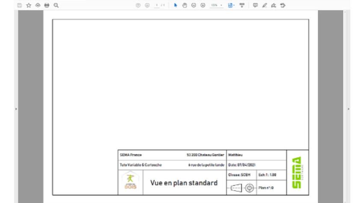Zoom out with the minus button
This screenshot has height=203, width=364.
coord(193,5)
